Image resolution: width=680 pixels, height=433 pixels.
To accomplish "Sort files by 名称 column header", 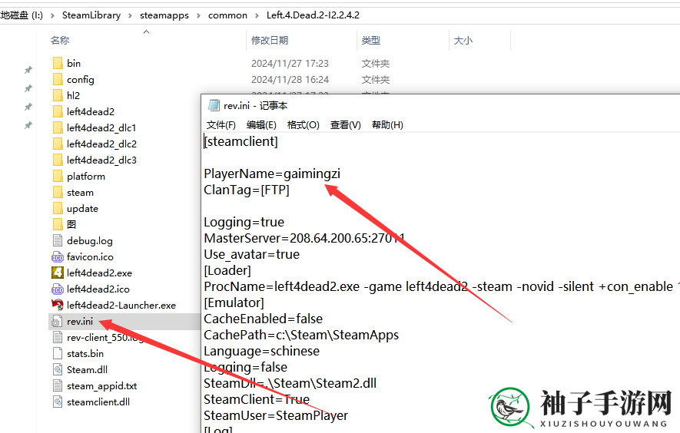I will [59, 41].
